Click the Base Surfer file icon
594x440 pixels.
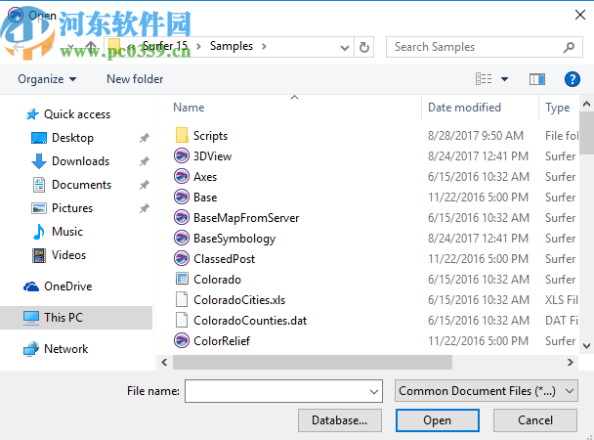(182, 197)
